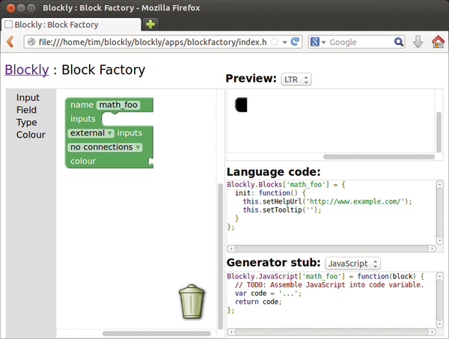Click the Language code: heading
This screenshot has height=339, width=449.
point(273,172)
